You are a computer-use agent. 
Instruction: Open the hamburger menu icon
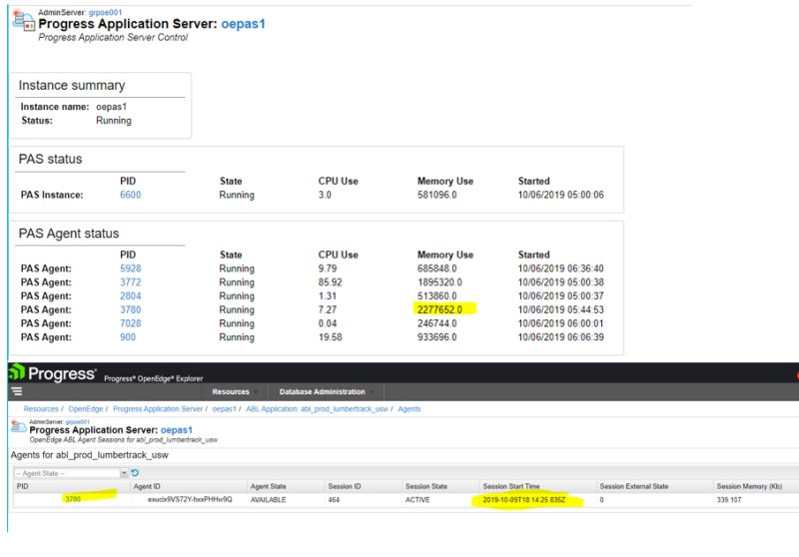(17, 391)
